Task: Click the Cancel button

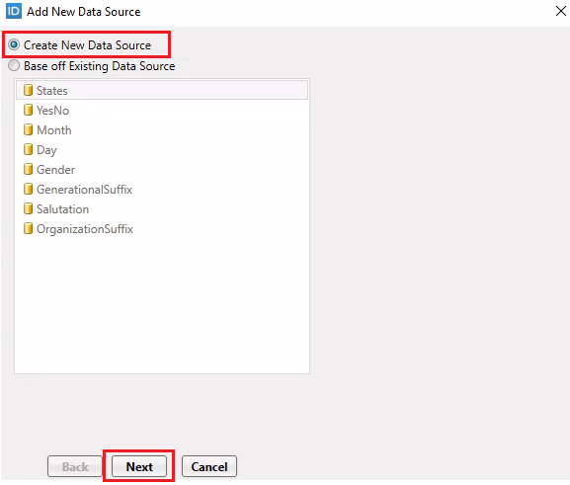Action: click(x=209, y=466)
